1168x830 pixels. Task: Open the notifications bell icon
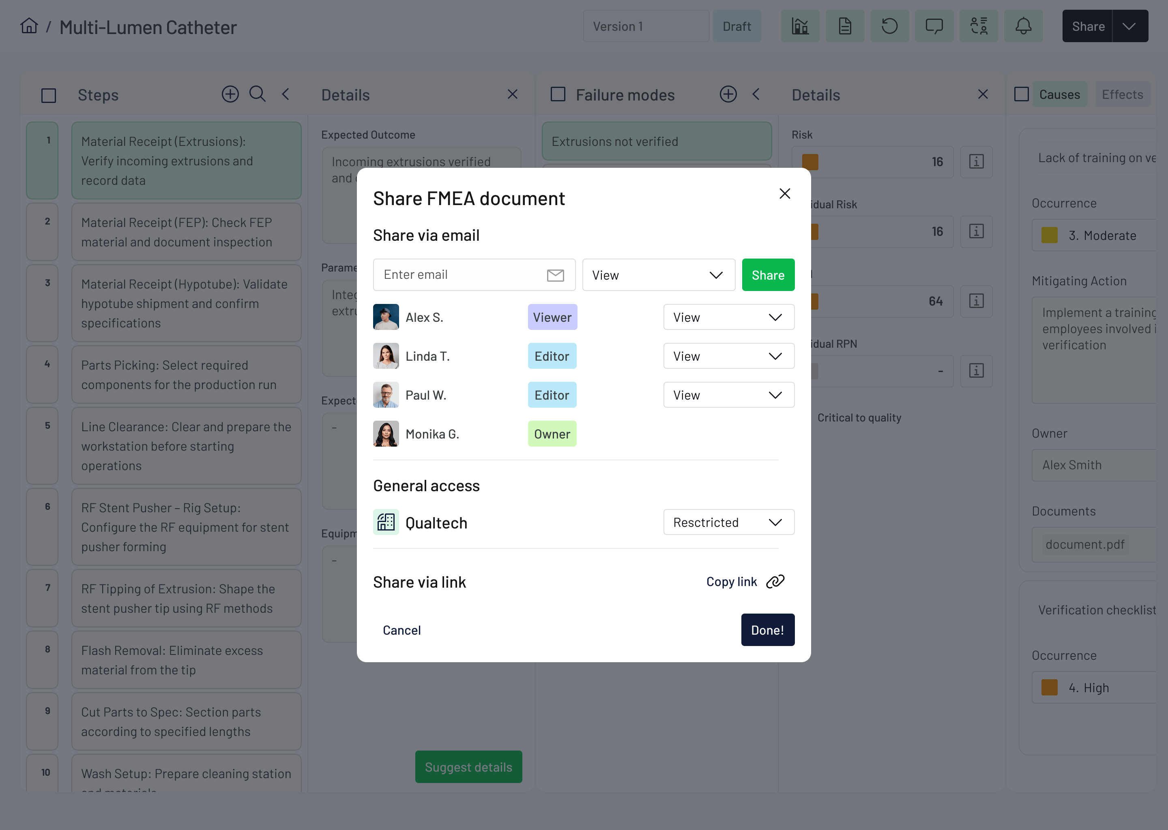pos(1023,26)
